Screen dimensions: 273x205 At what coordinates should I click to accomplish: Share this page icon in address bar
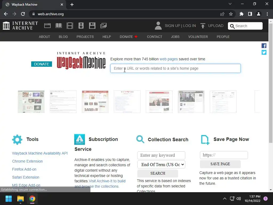[222, 14]
